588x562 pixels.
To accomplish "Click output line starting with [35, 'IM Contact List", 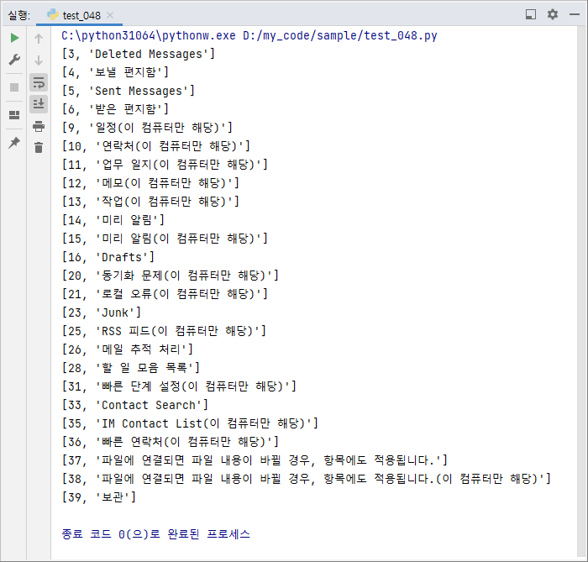I will [190, 423].
